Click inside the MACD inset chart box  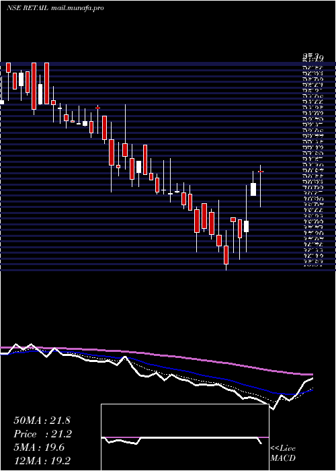185,437
